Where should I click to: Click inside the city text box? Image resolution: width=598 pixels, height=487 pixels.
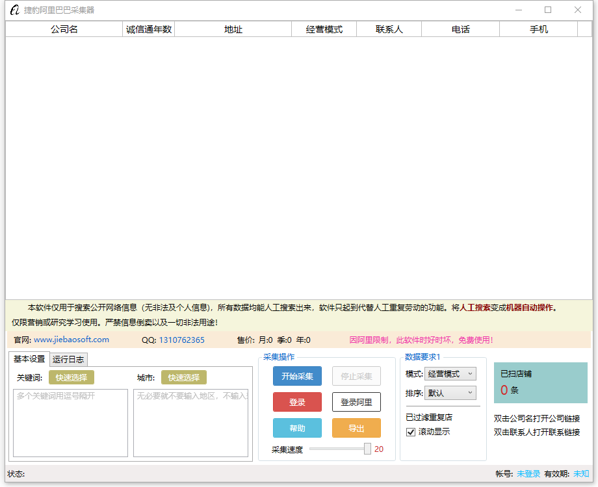click(x=190, y=423)
